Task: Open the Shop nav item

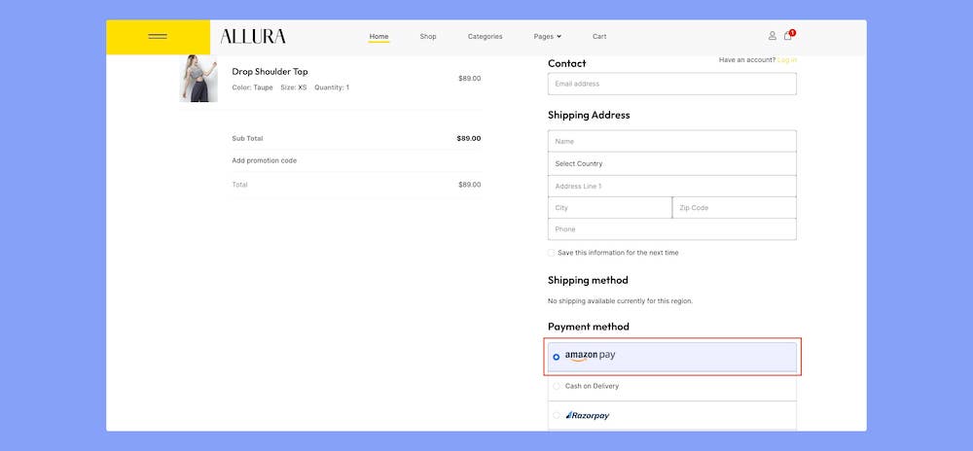Action: point(428,37)
